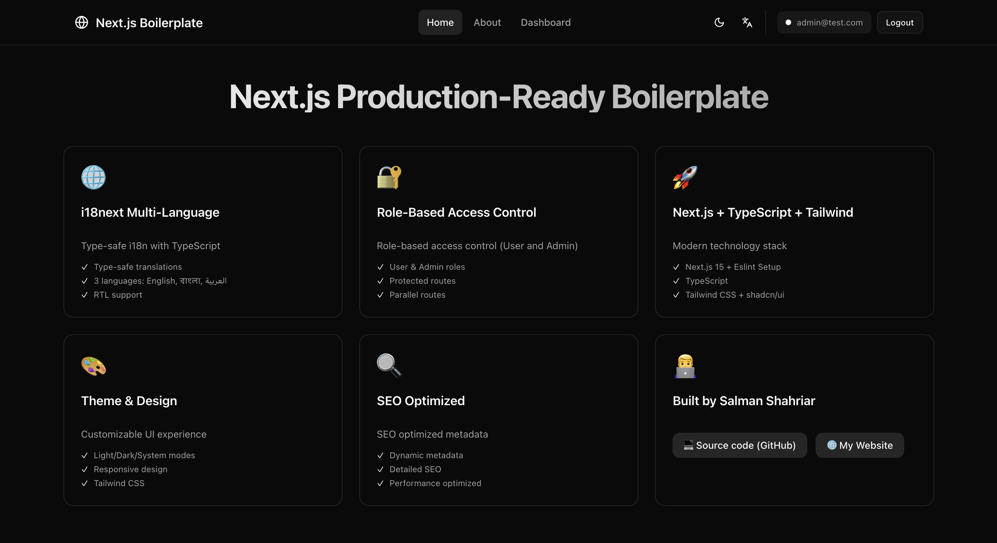
Task: Click the rocket emoji icon
Action: pos(685,177)
